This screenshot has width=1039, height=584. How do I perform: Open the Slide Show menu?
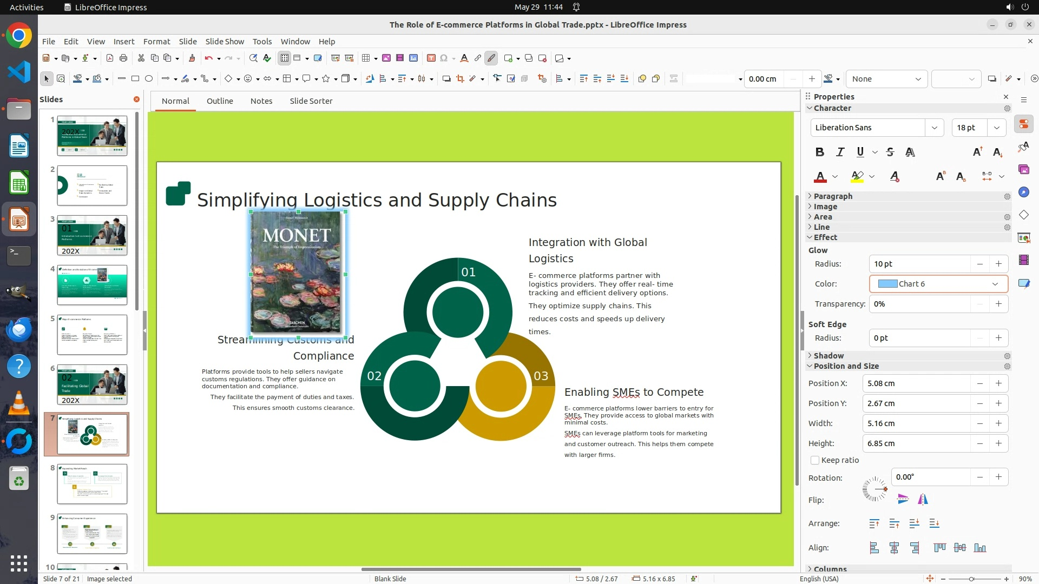225,41
